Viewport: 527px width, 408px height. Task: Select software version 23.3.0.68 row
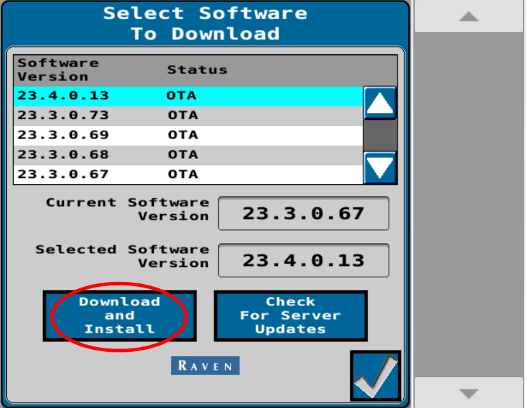click(x=188, y=155)
